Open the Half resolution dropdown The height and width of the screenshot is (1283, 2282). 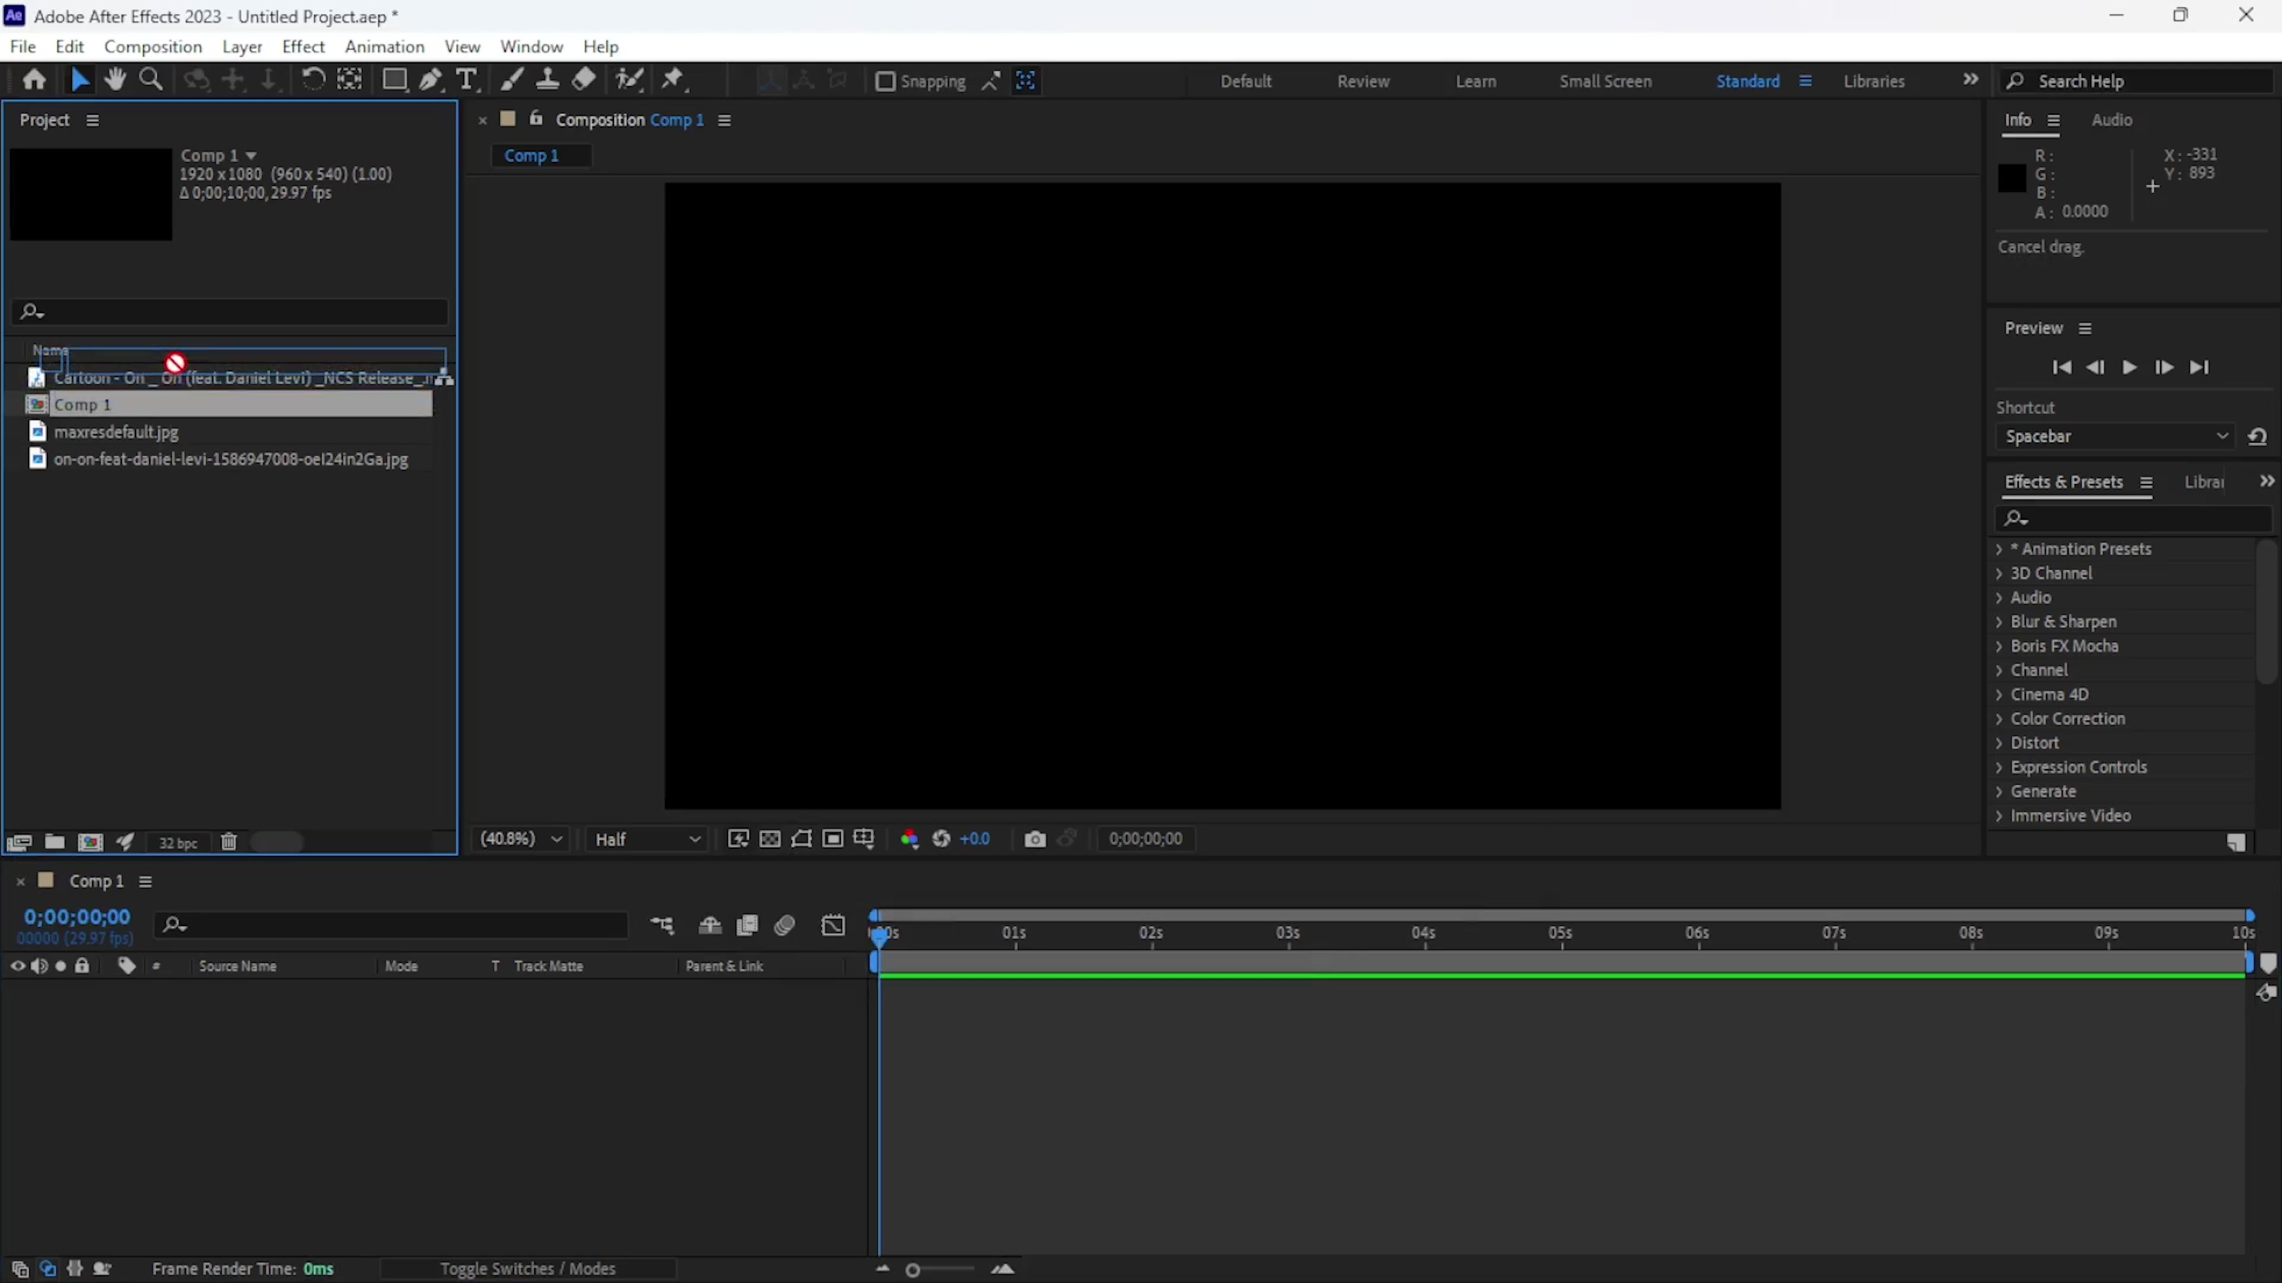click(x=647, y=839)
